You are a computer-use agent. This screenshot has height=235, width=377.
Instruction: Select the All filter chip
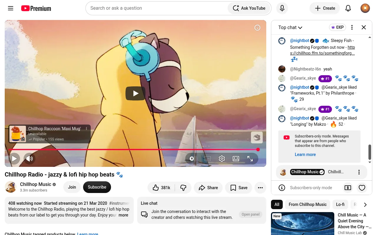pos(277,204)
